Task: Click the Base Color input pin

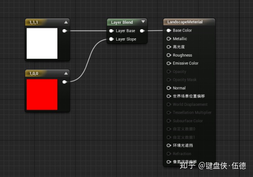Action: 169,31
